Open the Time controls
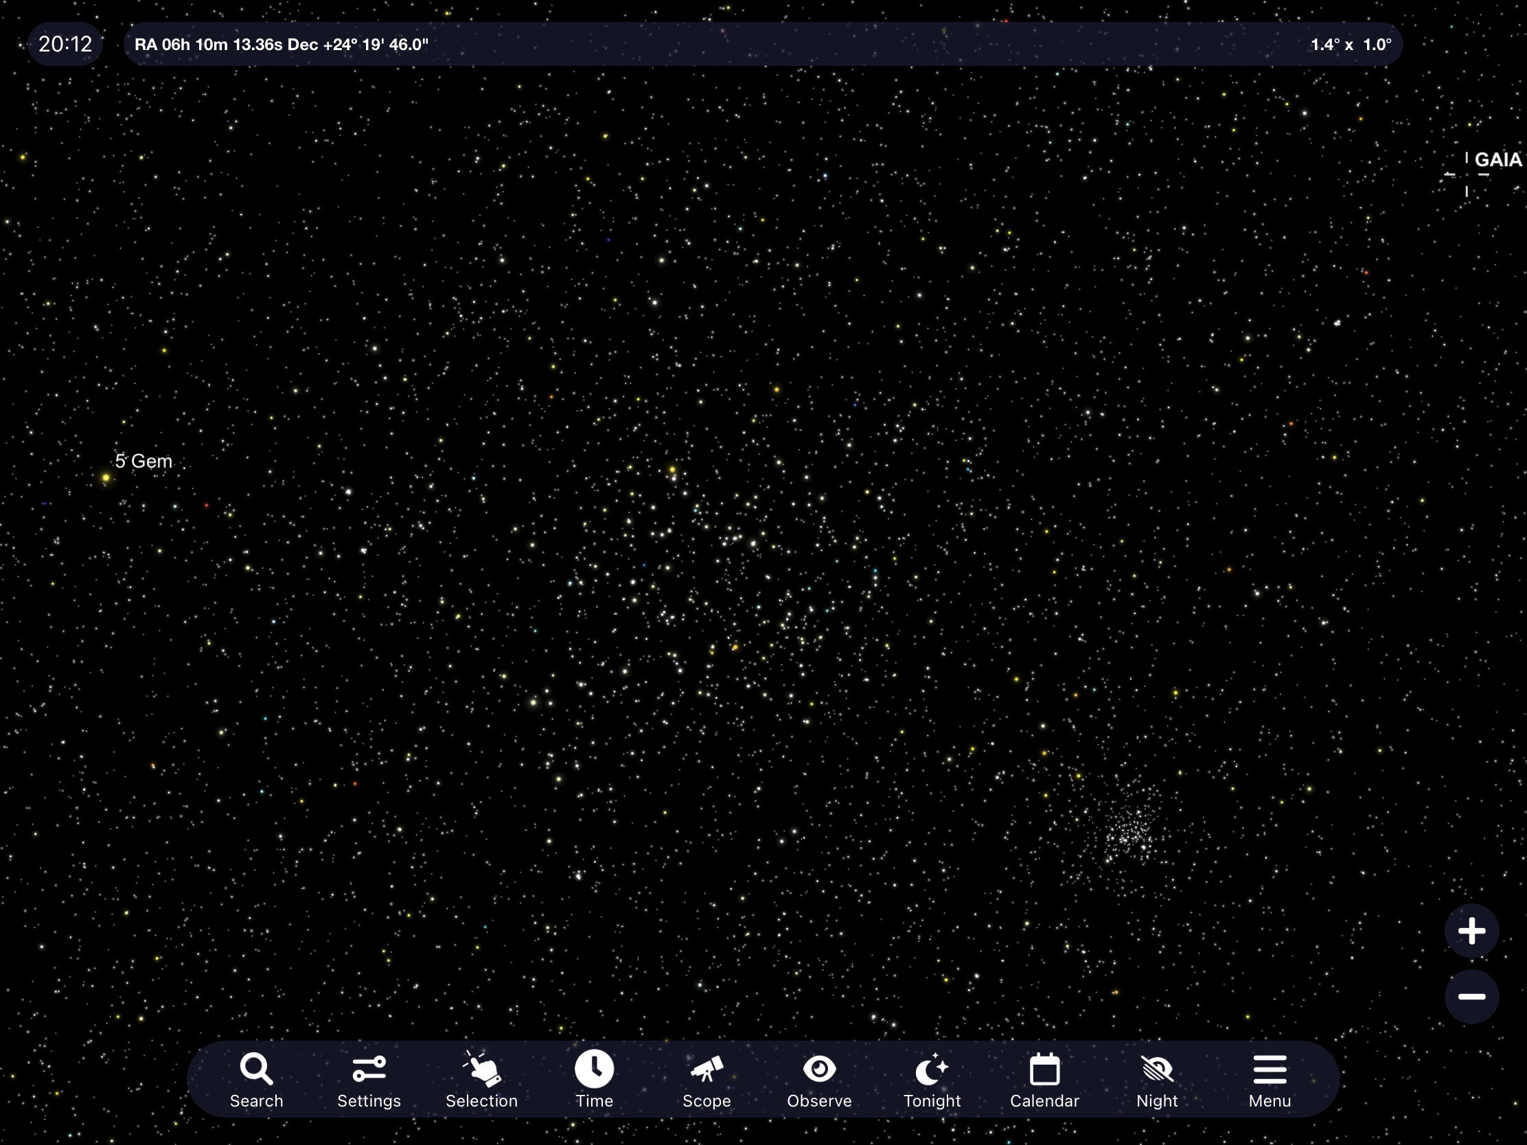 point(594,1080)
